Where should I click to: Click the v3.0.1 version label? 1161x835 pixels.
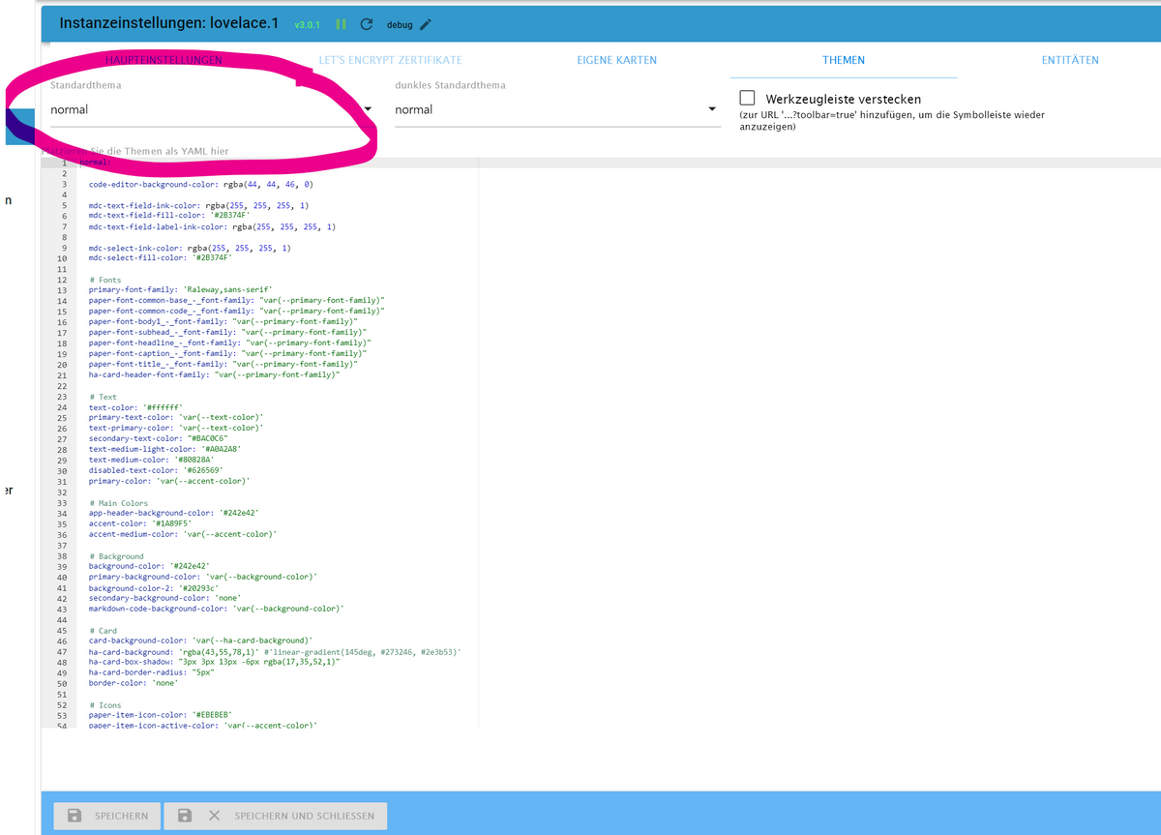click(307, 24)
